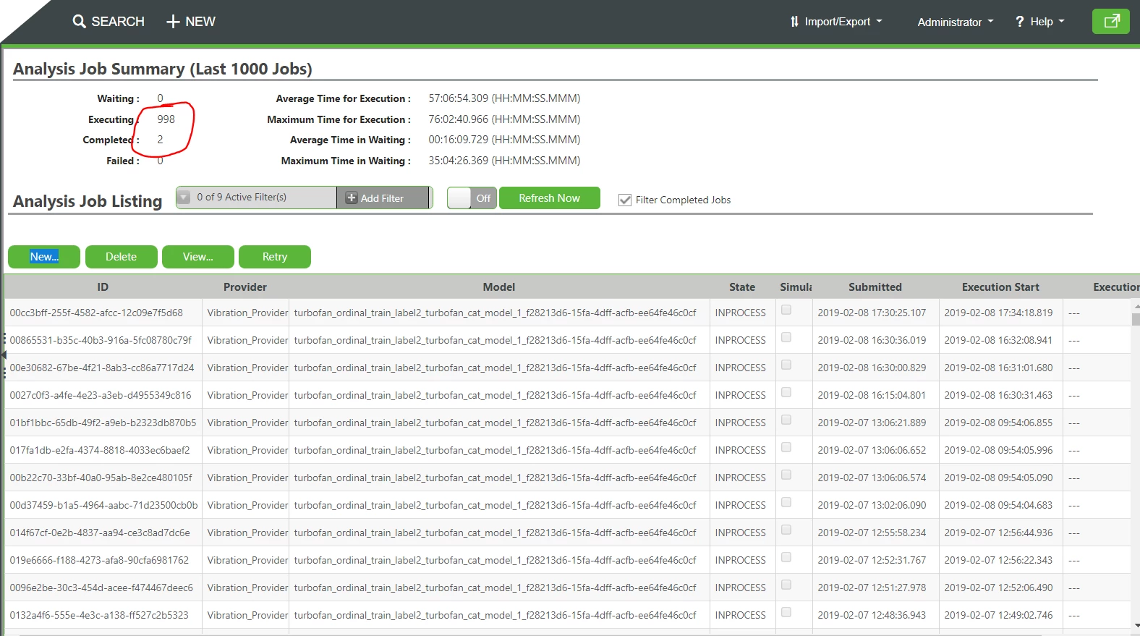Screen dimensions: 1140x636
Task: Click the Retry button
Action: (275, 257)
